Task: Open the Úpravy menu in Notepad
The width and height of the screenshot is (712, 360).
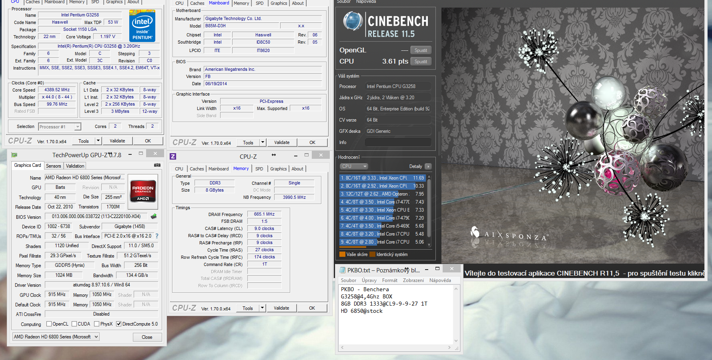Action: 369,280
